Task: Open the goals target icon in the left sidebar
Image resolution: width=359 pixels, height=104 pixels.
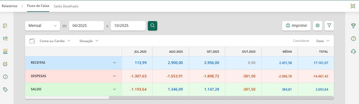Action: (x=5, y=64)
